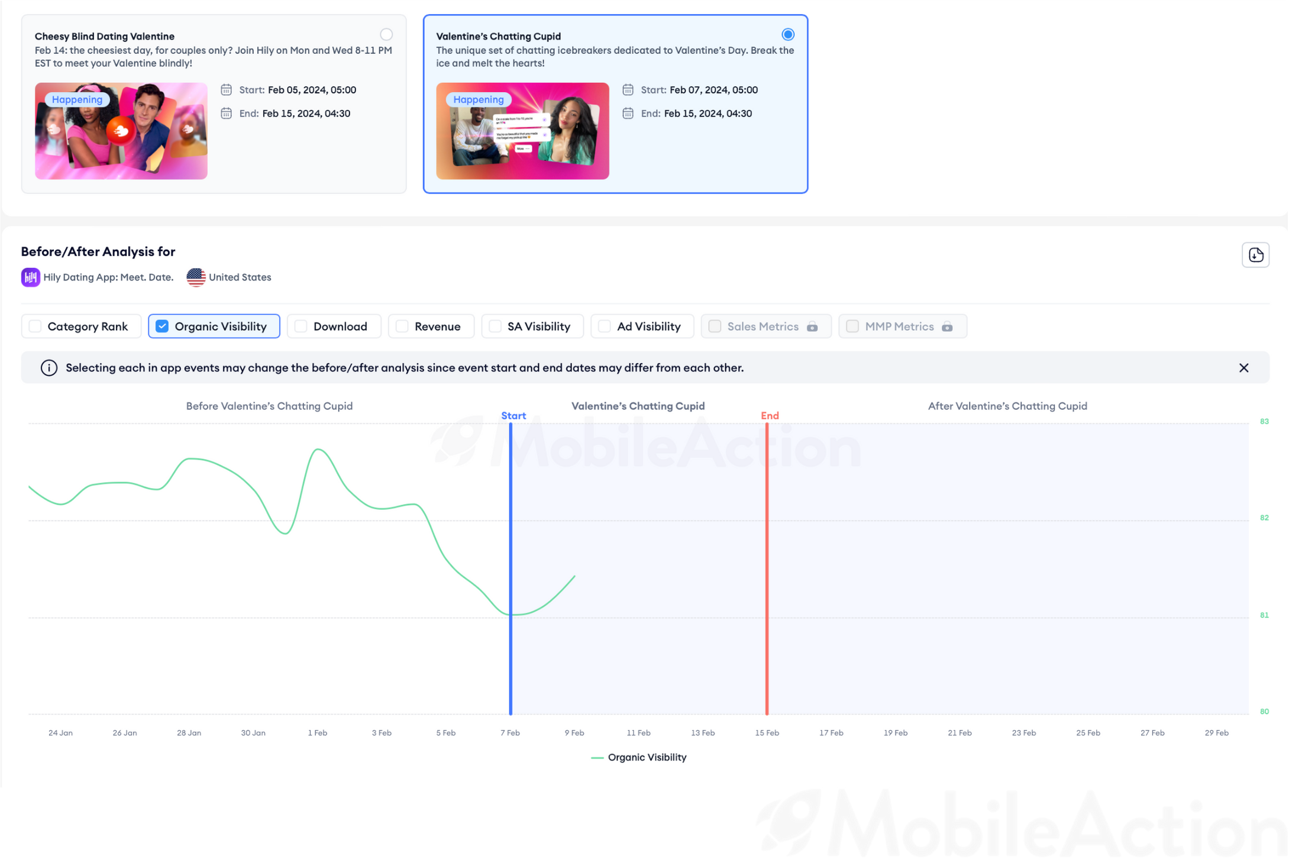Image resolution: width=1289 pixels, height=859 pixels.
Task: Click the Hily Dating App: Meet. Date. name
Action: (x=108, y=277)
